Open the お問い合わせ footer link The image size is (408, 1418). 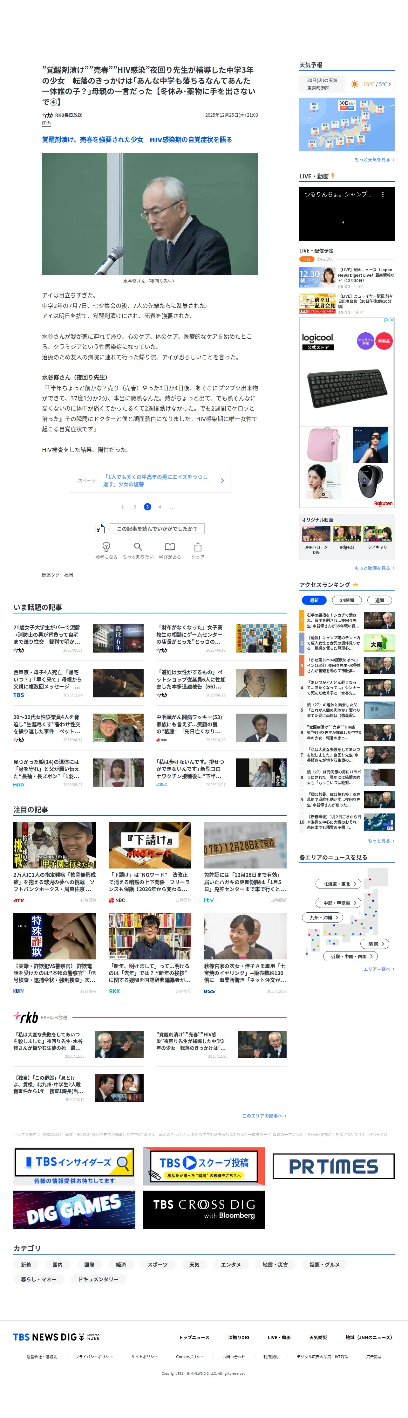point(234,1356)
